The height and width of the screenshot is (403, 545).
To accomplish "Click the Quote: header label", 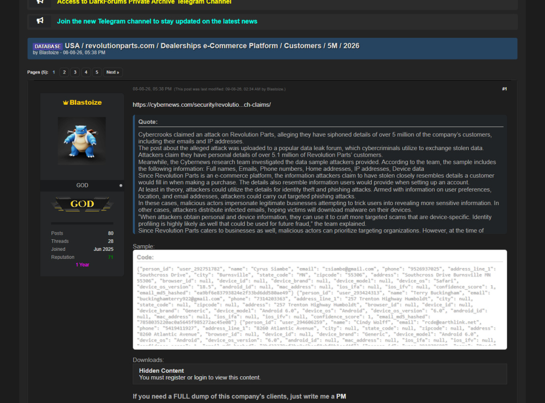I will [148, 122].
